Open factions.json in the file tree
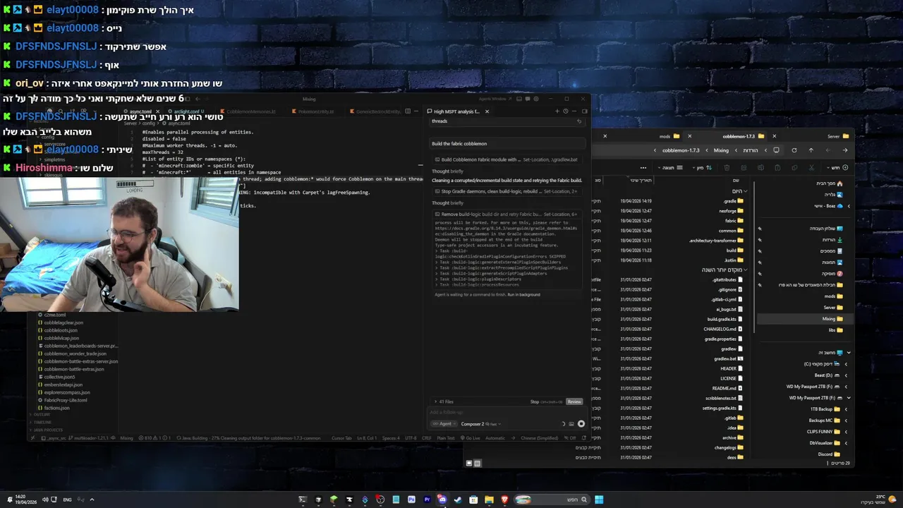The width and height of the screenshot is (903, 508). tap(54, 408)
